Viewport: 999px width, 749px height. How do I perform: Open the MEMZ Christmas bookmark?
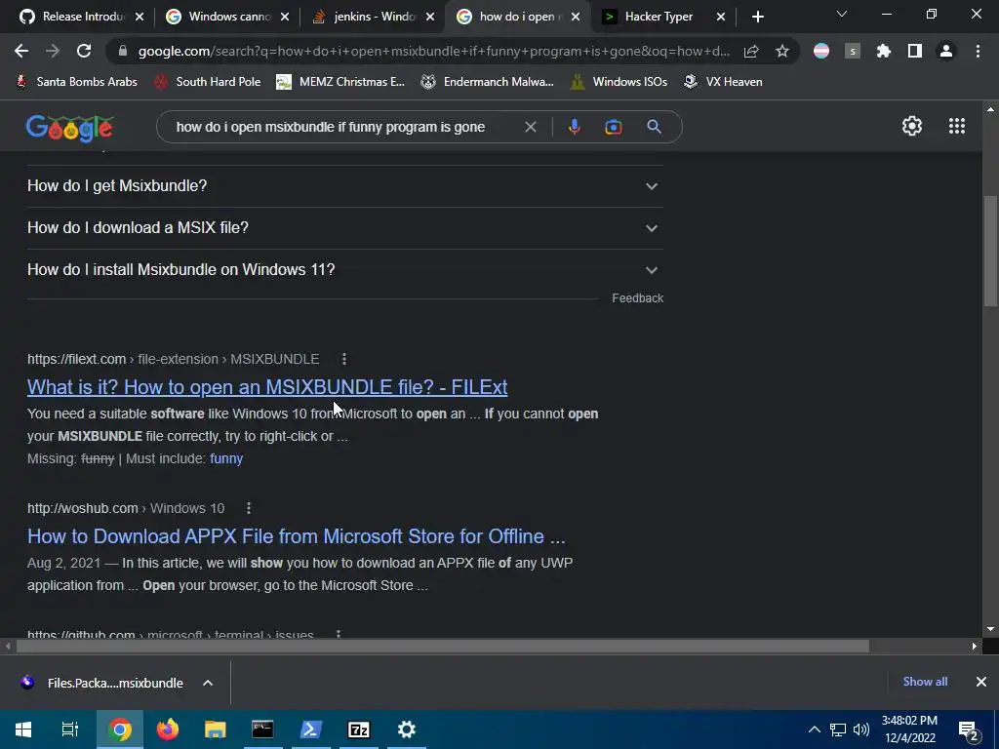(340, 82)
